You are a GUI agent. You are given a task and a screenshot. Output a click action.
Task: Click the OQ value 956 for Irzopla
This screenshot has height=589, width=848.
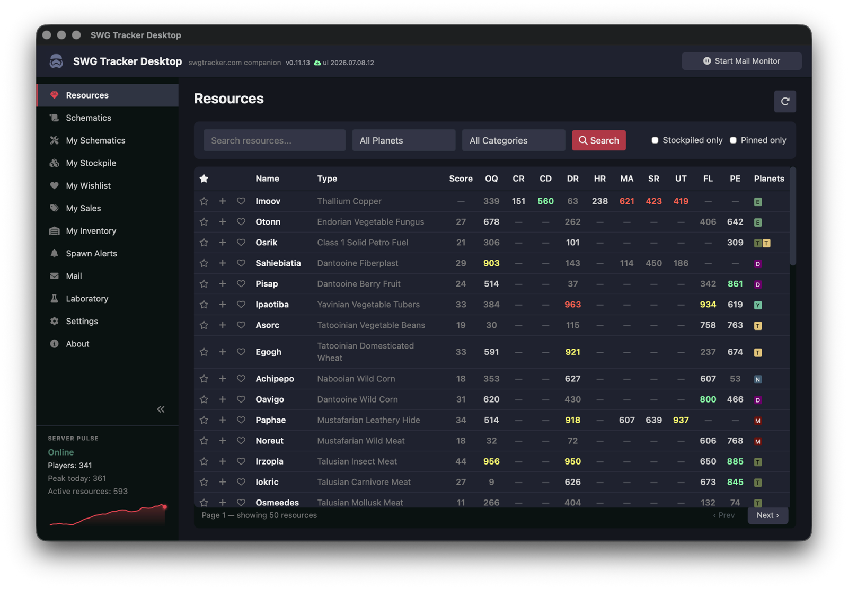click(x=491, y=461)
